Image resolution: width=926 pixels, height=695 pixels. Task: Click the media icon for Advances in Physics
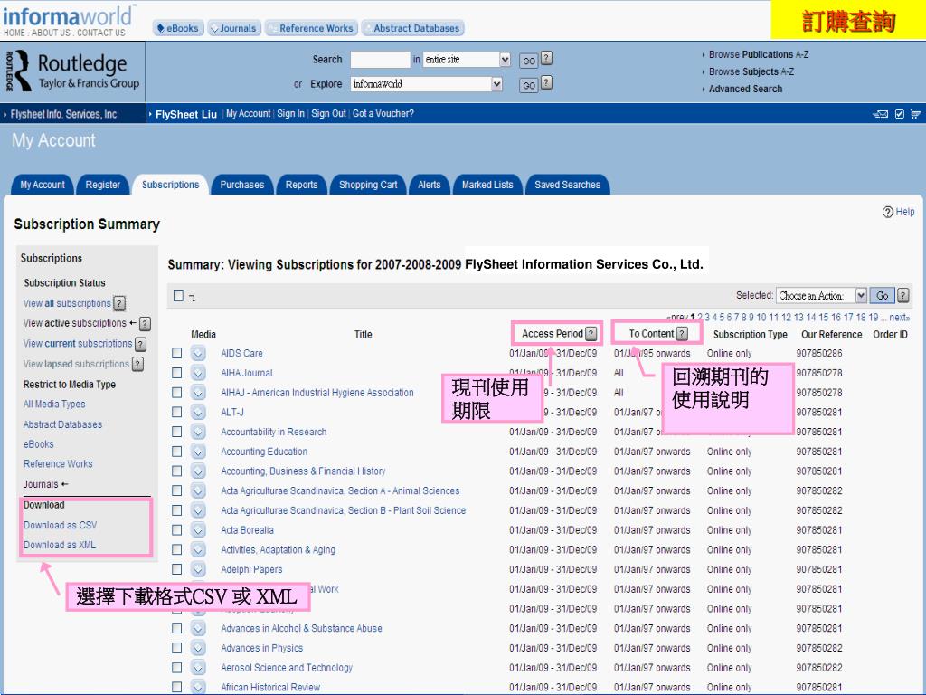[198, 648]
